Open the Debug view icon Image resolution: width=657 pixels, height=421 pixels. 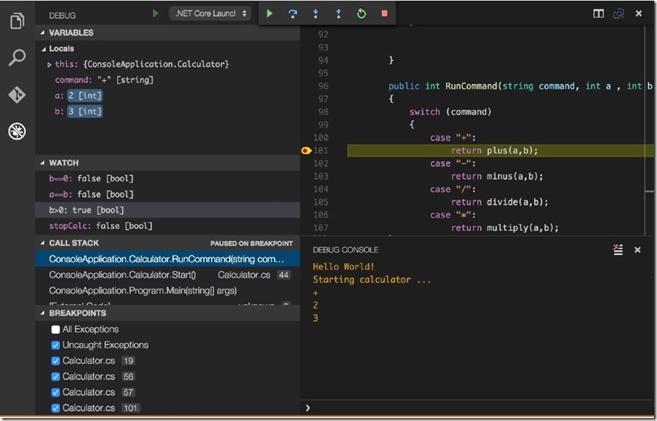tap(17, 131)
